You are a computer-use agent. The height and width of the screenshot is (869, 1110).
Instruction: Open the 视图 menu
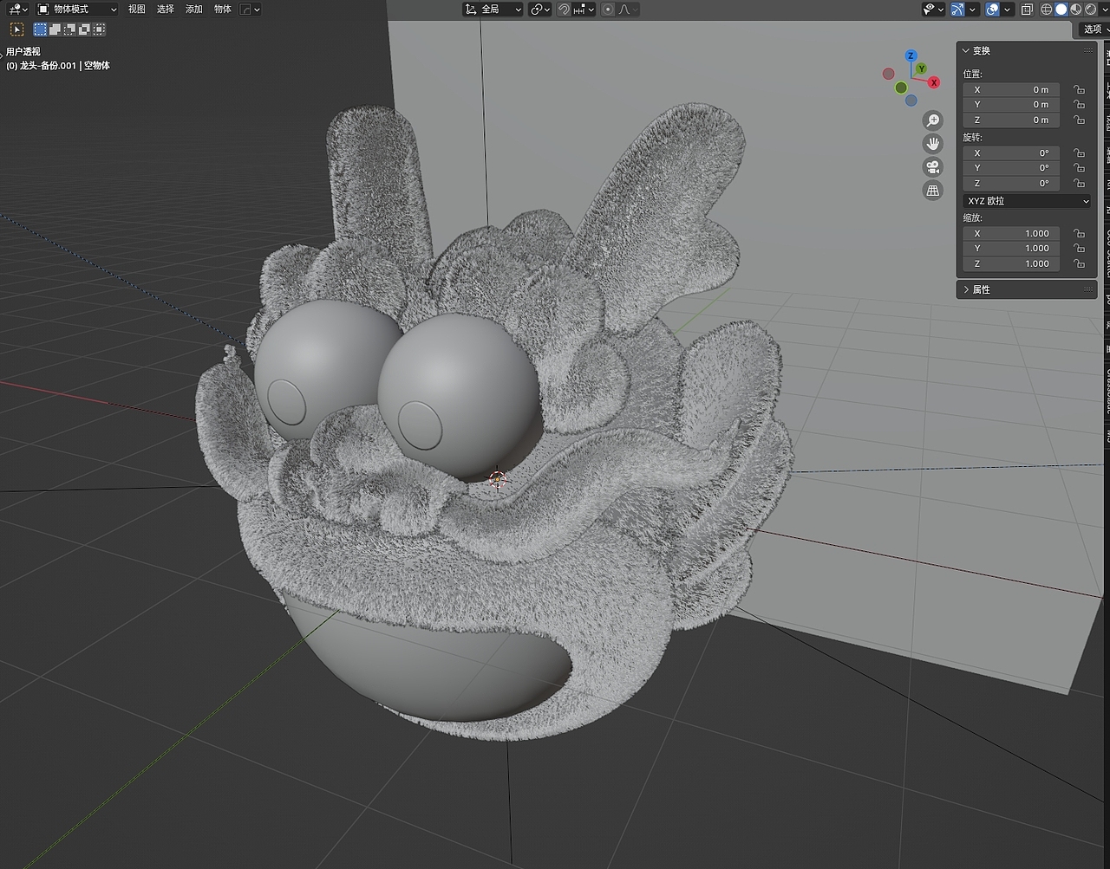click(x=137, y=9)
